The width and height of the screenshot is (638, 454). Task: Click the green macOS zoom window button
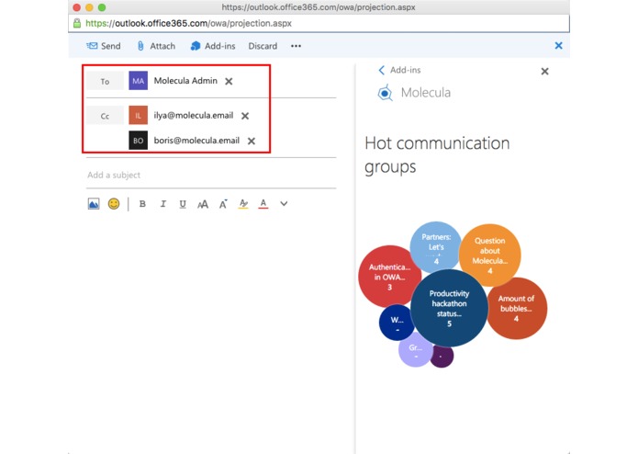point(102,7)
